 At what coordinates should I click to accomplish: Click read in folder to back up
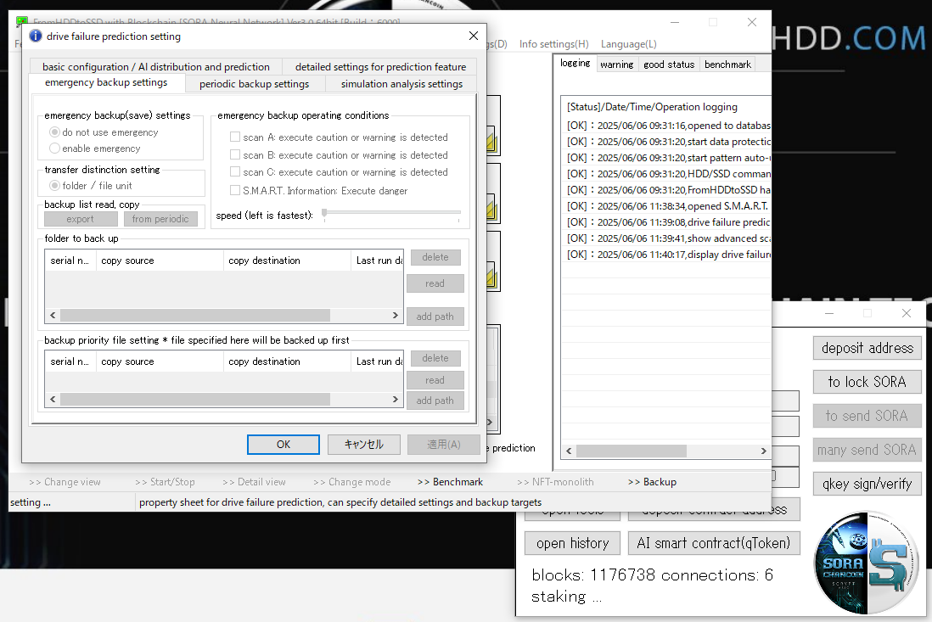[x=435, y=283]
